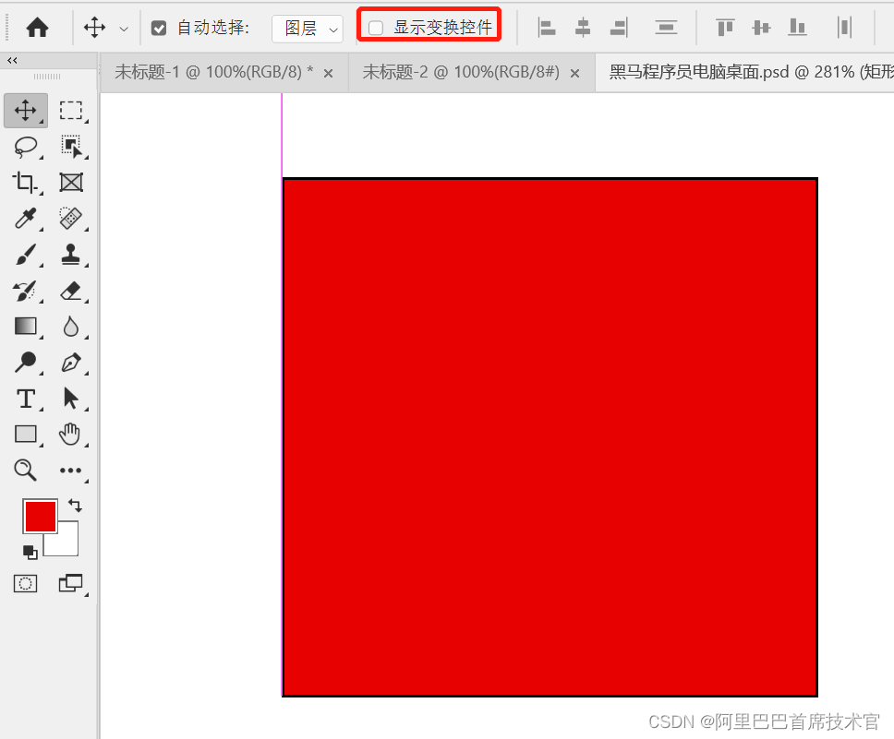The width and height of the screenshot is (894, 739).
Task: Select the Clone Stamp tool
Action: (x=71, y=255)
